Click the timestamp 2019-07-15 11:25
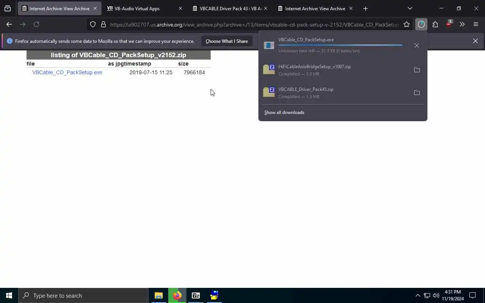 pyautogui.click(x=151, y=72)
